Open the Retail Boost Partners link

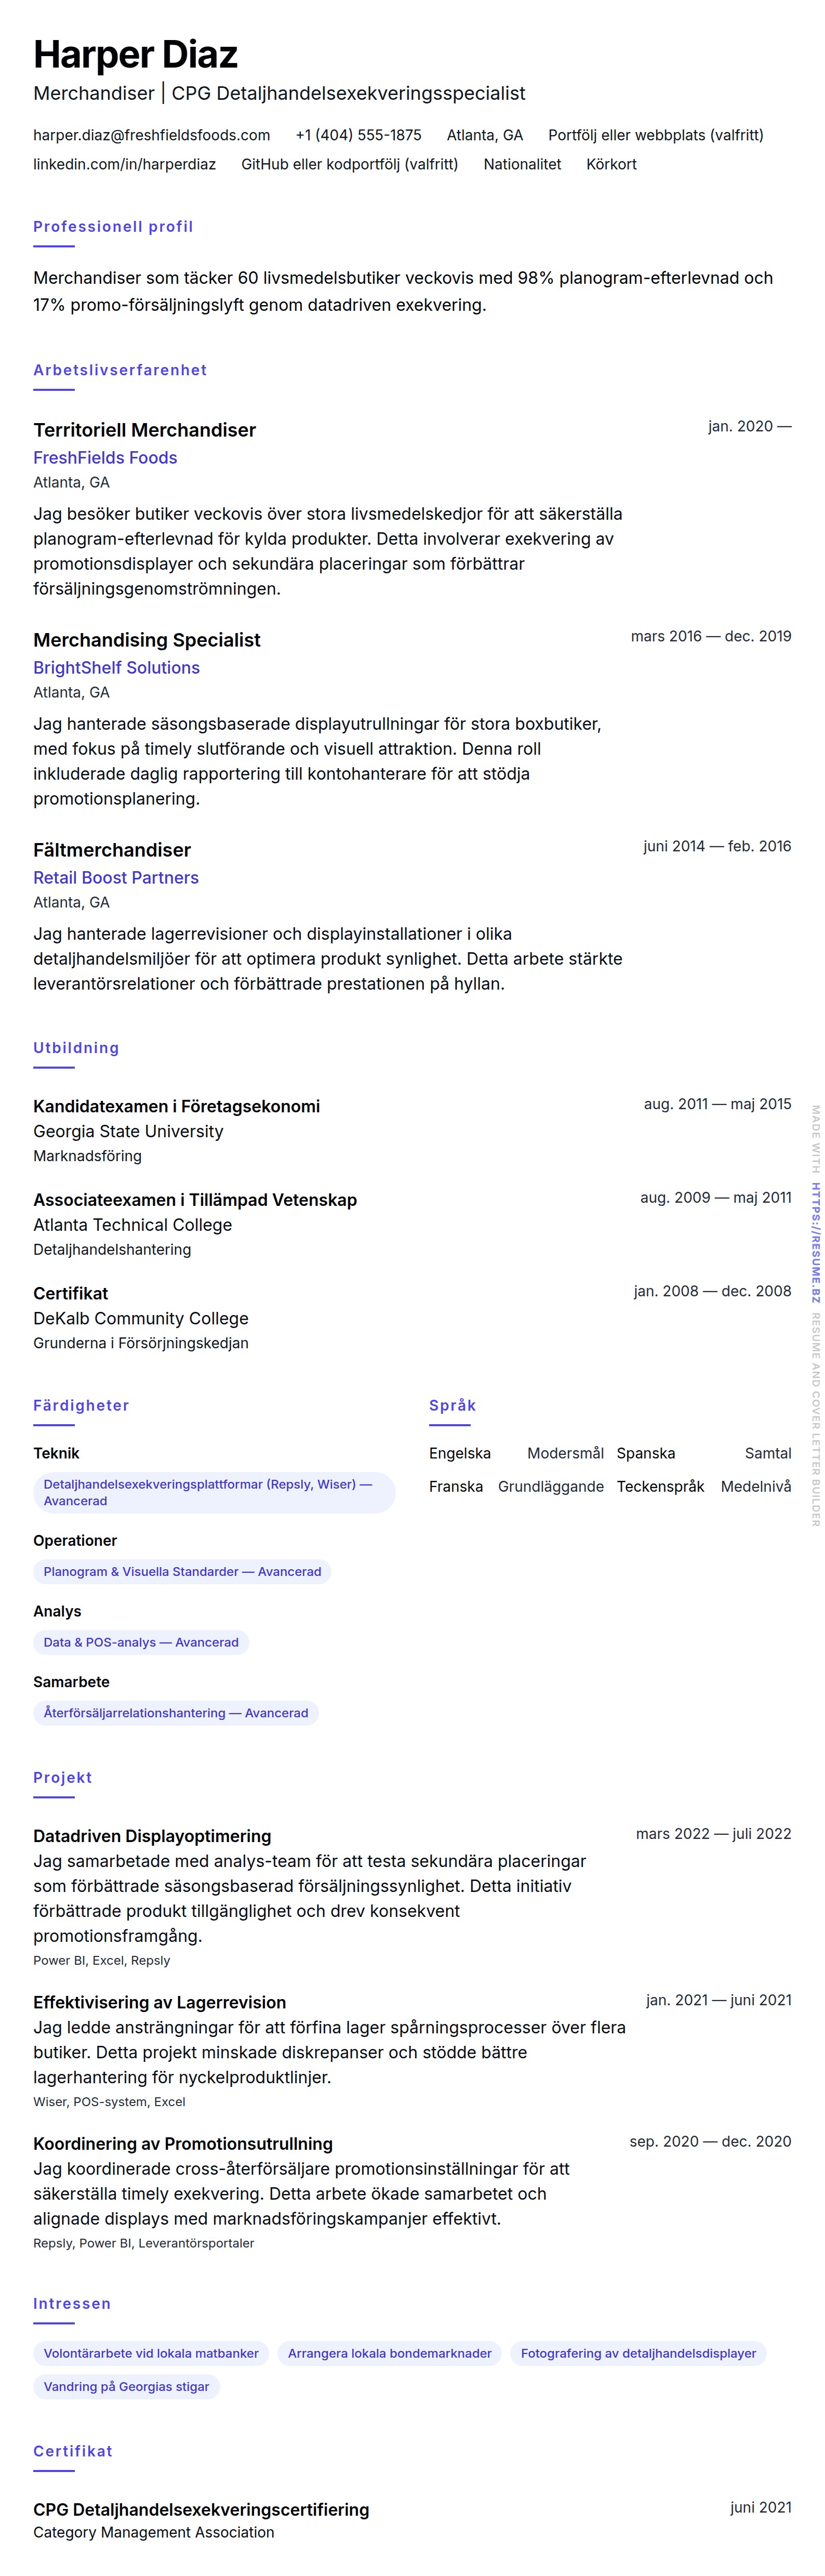click(x=116, y=878)
